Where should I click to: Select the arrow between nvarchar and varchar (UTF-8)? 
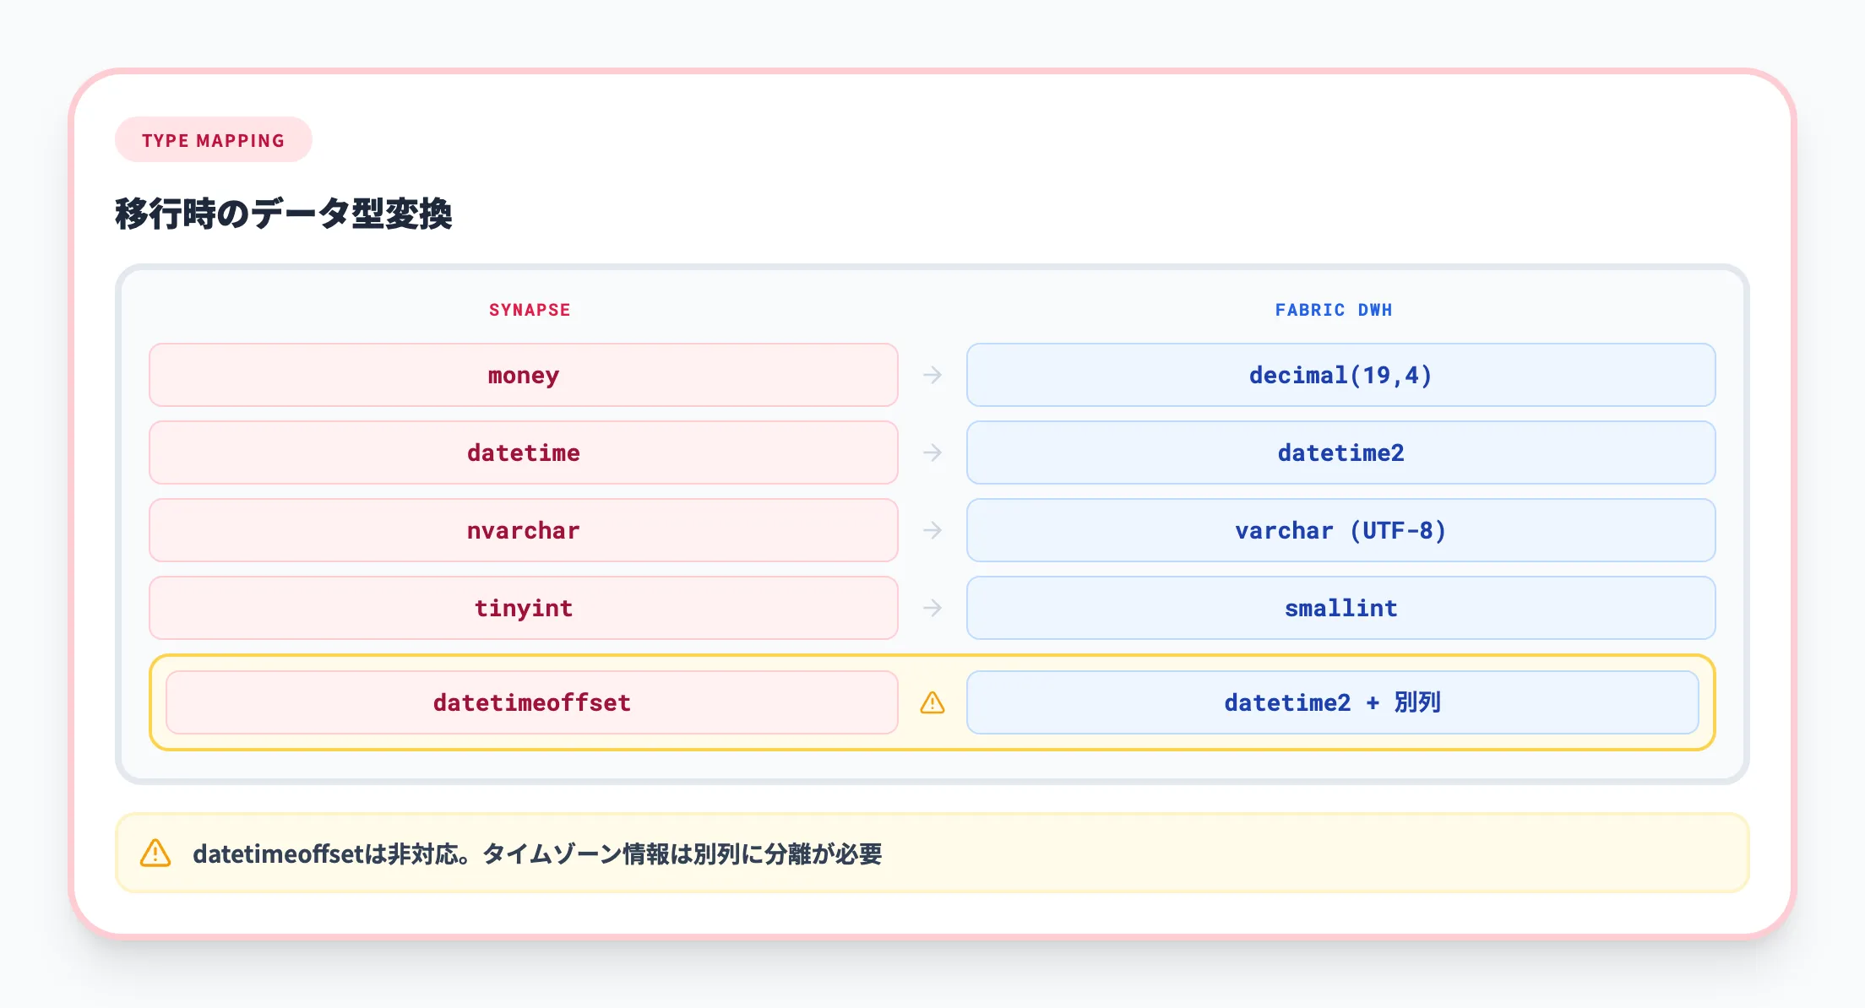[x=932, y=530]
